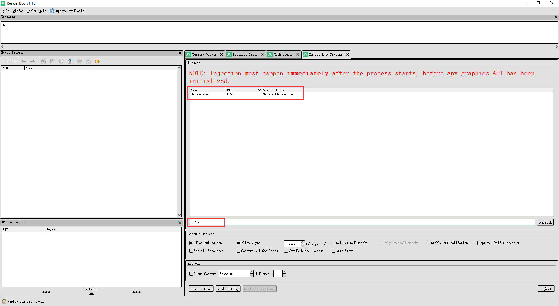Expand the Callstack panel with up arrow

pyautogui.click(x=91, y=294)
